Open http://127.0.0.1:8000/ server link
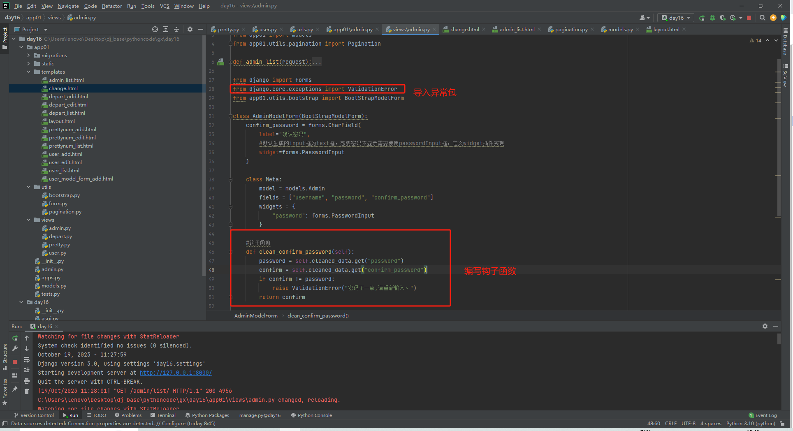The height and width of the screenshot is (431, 793). tap(176, 373)
